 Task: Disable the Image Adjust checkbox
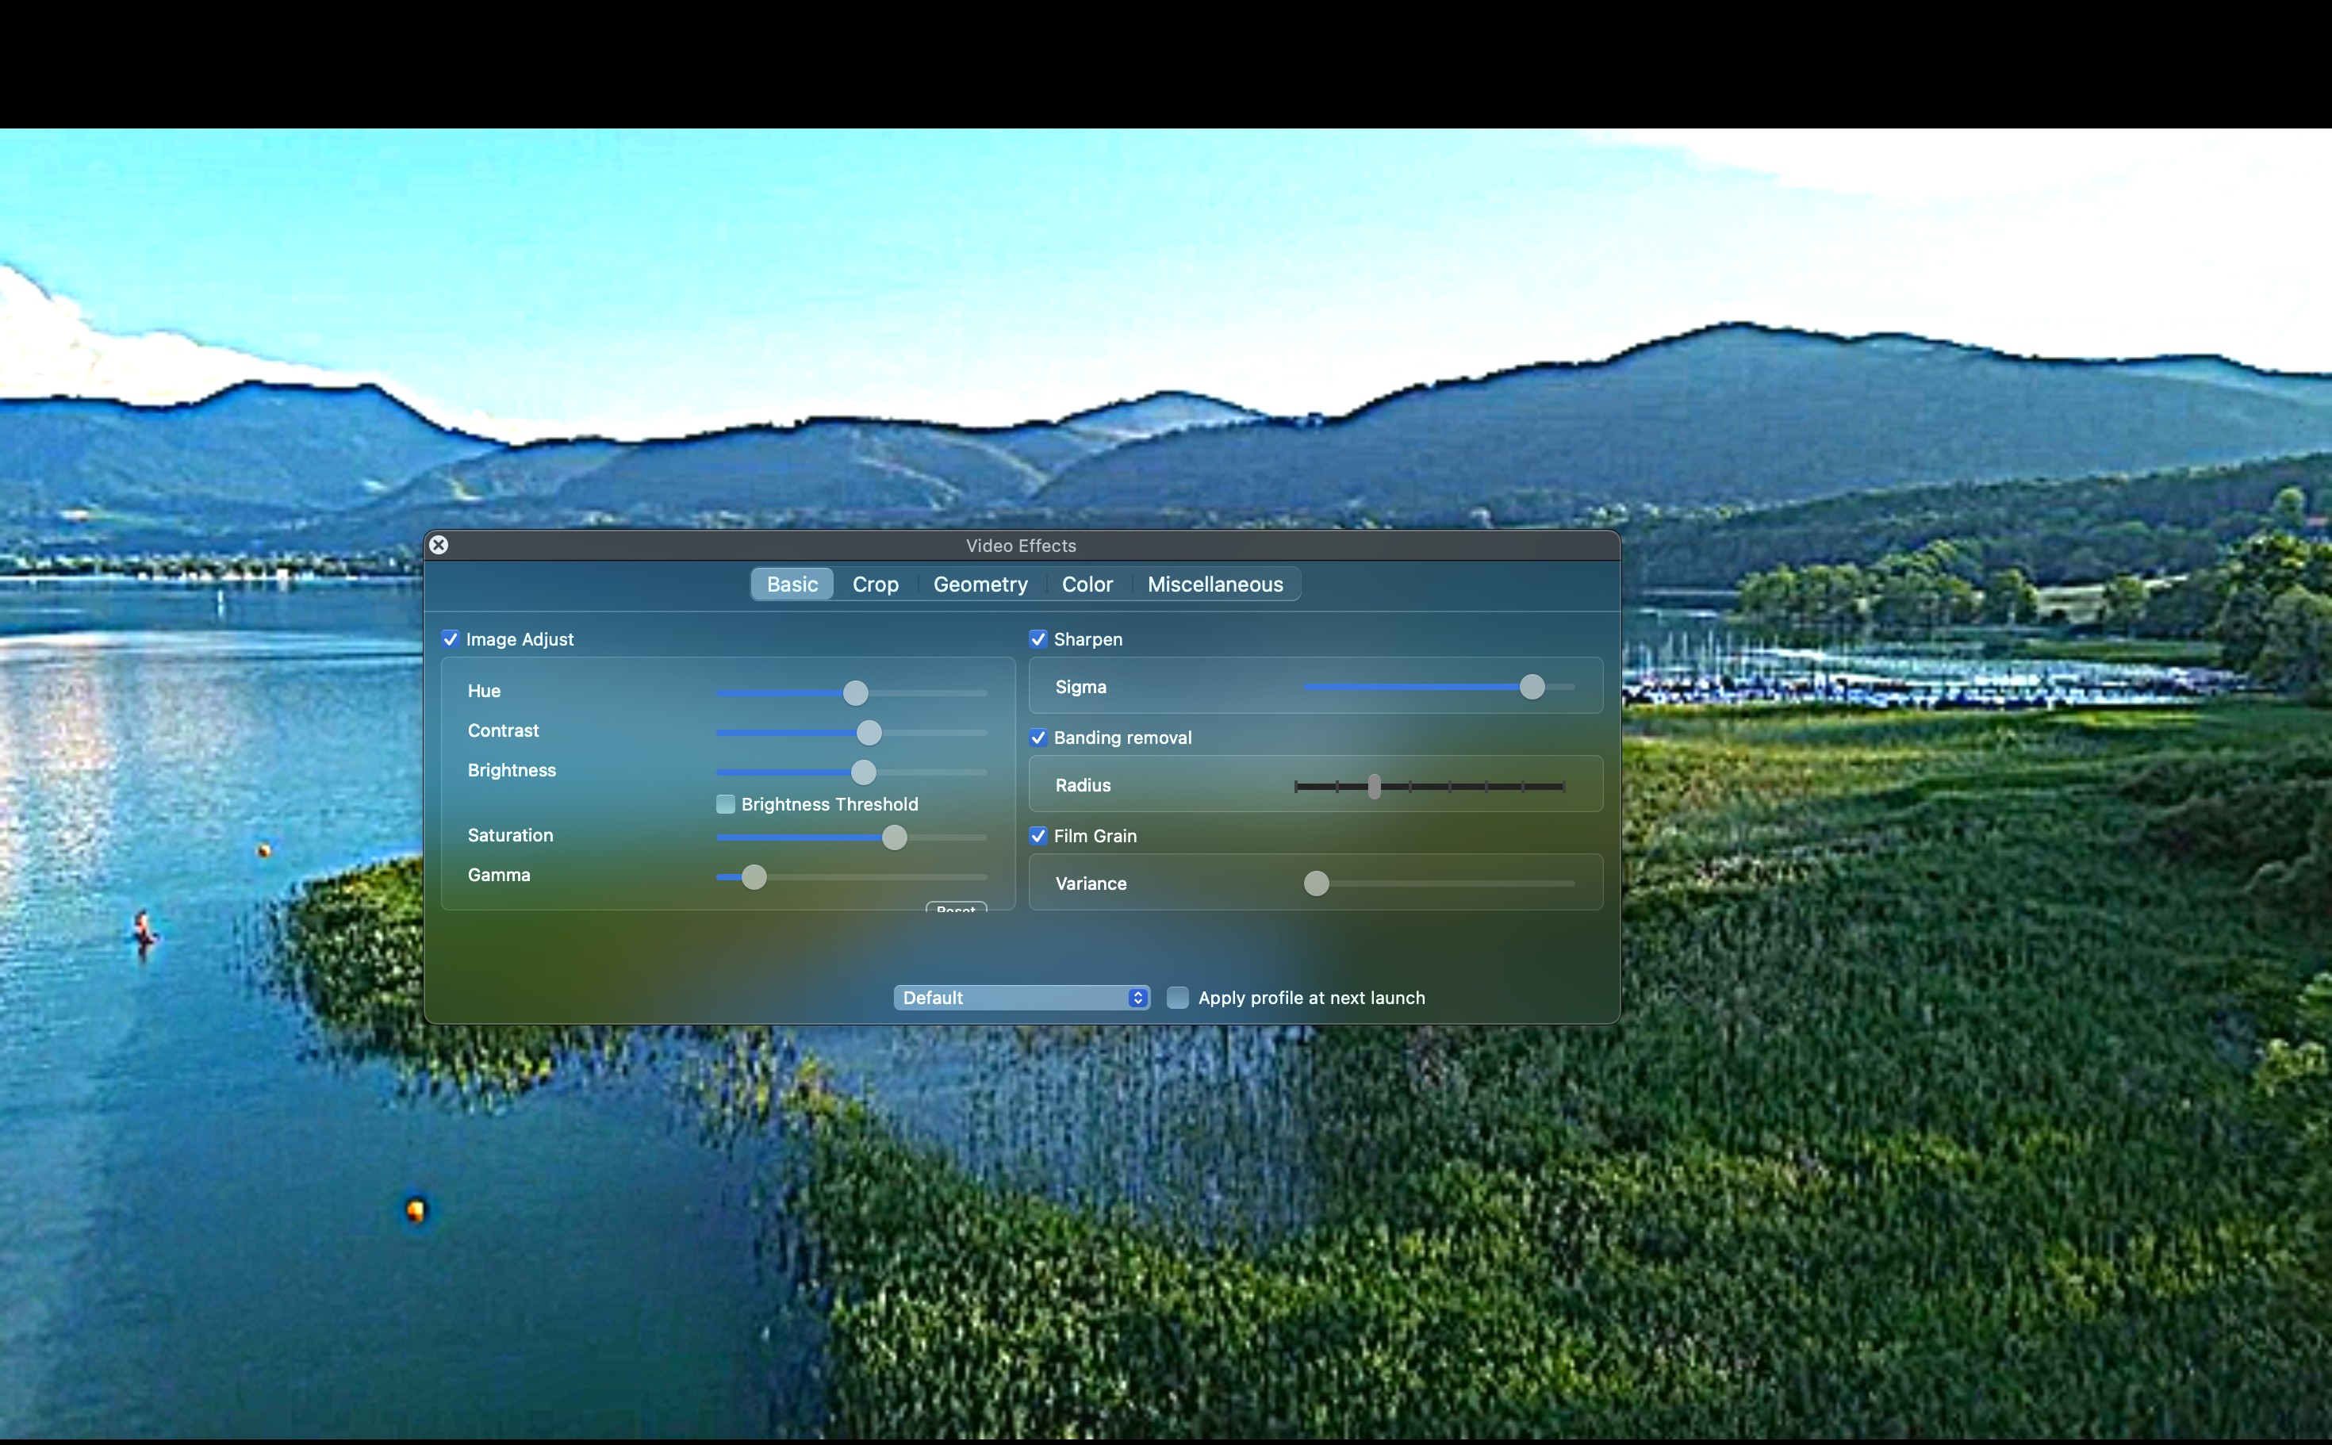451,639
